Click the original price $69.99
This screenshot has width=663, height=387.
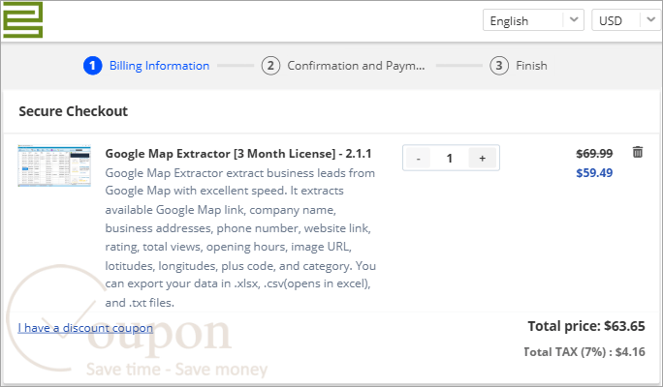[594, 154]
